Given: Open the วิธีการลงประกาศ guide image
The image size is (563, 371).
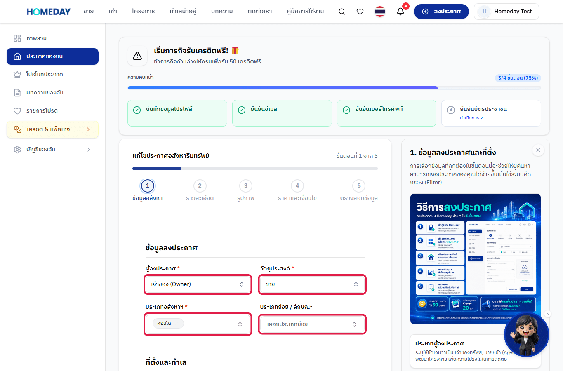Looking at the screenshot, I should pyautogui.click(x=476, y=259).
